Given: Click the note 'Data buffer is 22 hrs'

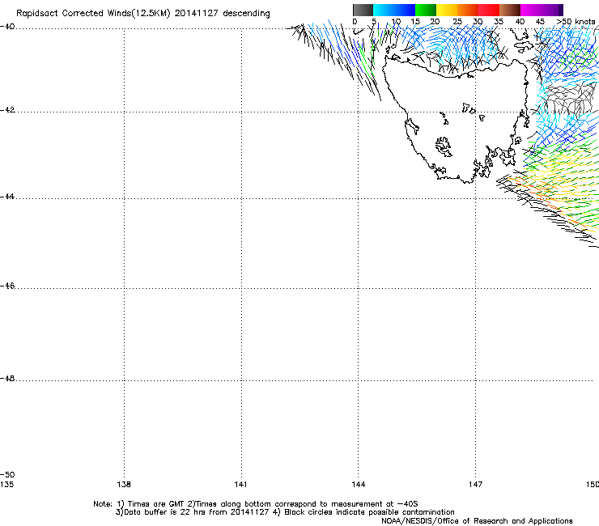Looking at the screenshot, I should tap(165, 512).
